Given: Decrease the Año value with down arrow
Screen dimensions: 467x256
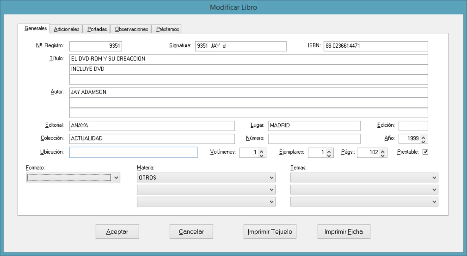Looking at the screenshot, I should (423, 141).
